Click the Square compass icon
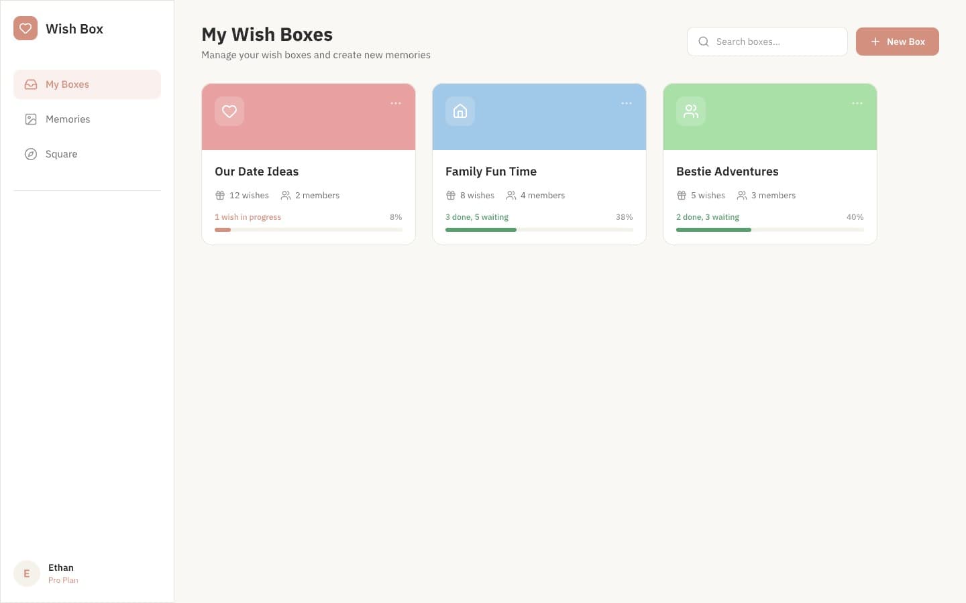This screenshot has width=966, height=603. (31, 153)
